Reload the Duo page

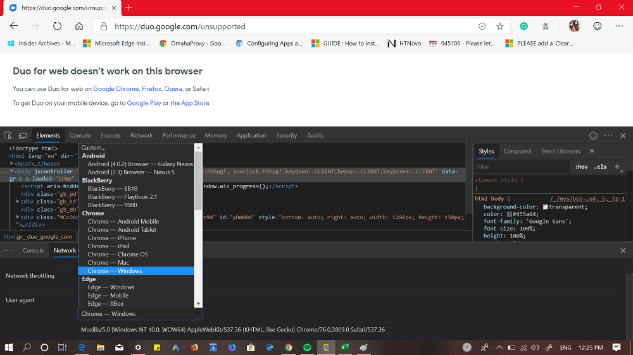(58, 26)
